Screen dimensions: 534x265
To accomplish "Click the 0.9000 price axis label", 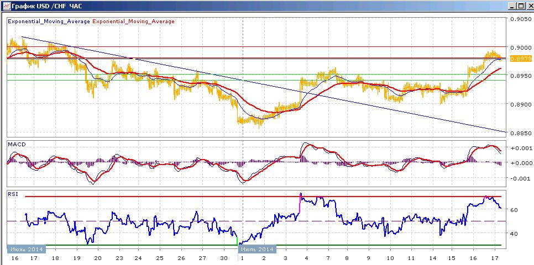I will (521, 47).
